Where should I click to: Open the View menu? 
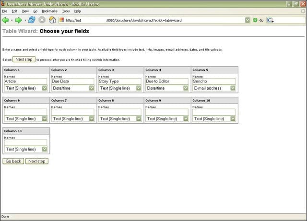click(x=25, y=11)
